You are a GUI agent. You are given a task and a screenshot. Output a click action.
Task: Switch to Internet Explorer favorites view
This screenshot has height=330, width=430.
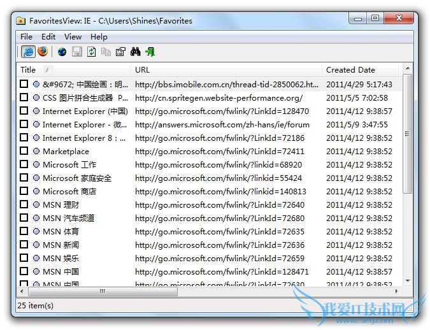coord(28,52)
